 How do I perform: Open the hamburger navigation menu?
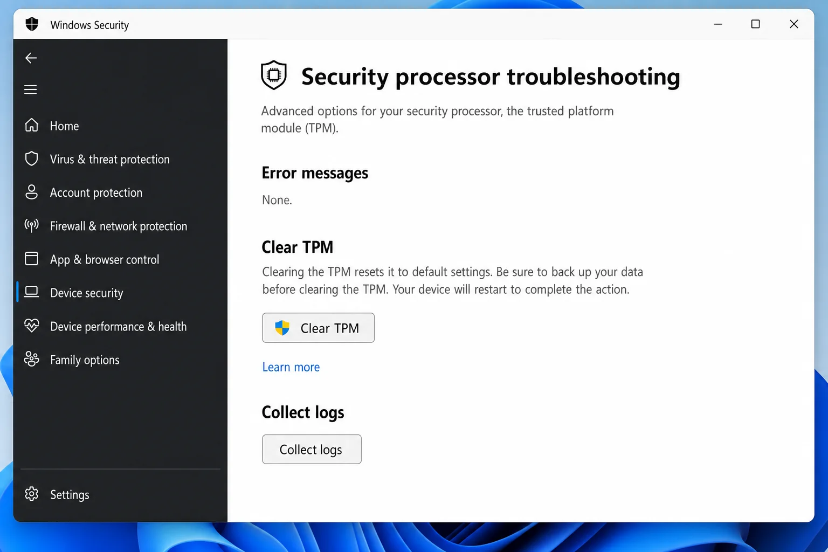[x=31, y=89]
